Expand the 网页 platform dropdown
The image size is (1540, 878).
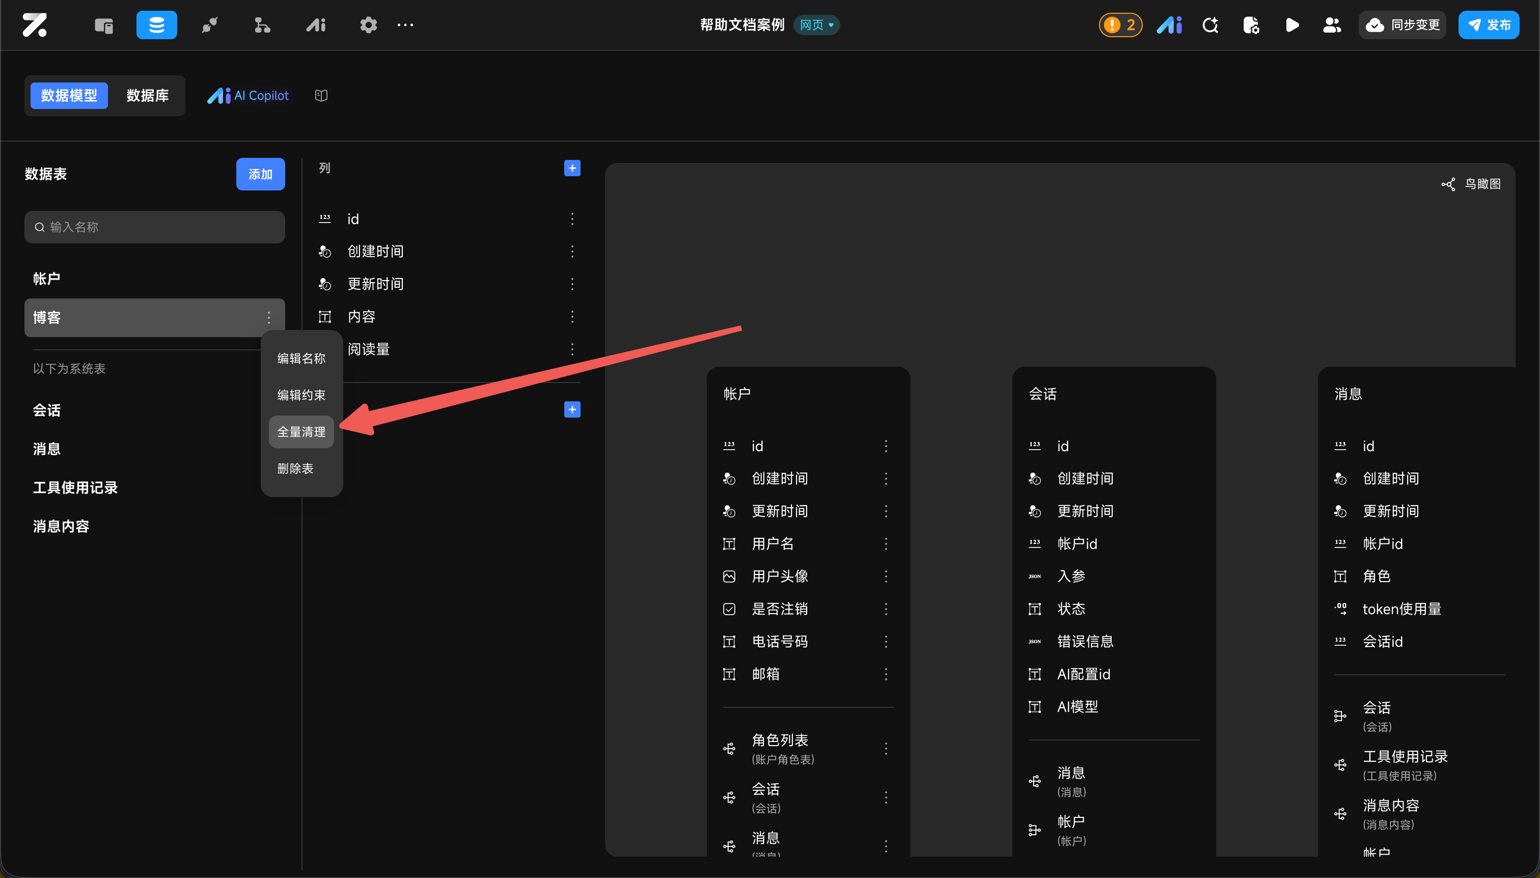816,25
